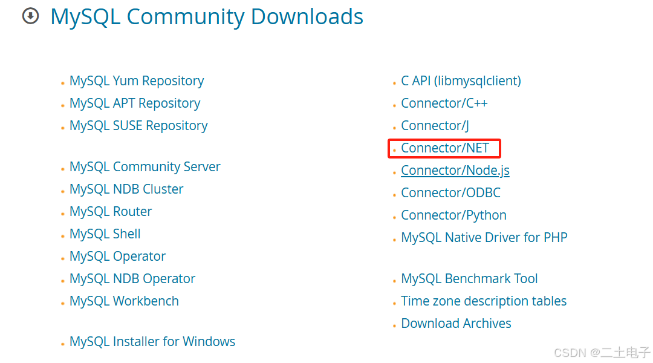The height and width of the screenshot is (363, 653).
Task: Open MySQL Yum Repository link
Action: coord(137,81)
